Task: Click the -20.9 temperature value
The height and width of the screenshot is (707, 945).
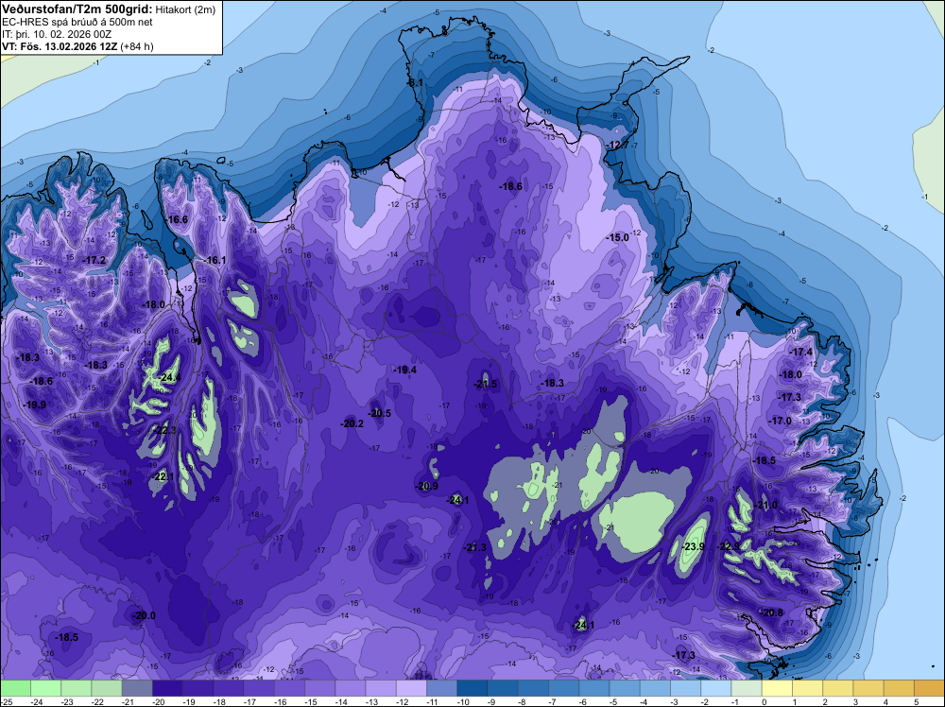Action: click(x=427, y=487)
